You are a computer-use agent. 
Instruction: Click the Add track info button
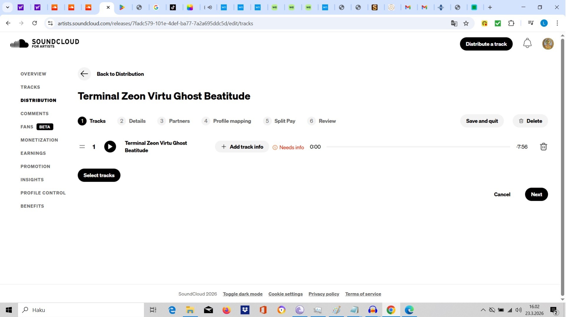point(242,147)
